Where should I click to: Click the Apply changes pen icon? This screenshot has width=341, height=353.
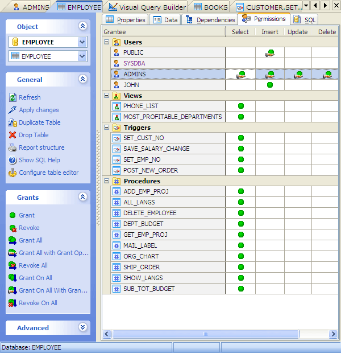pyautogui.click(x=13, y=110)
